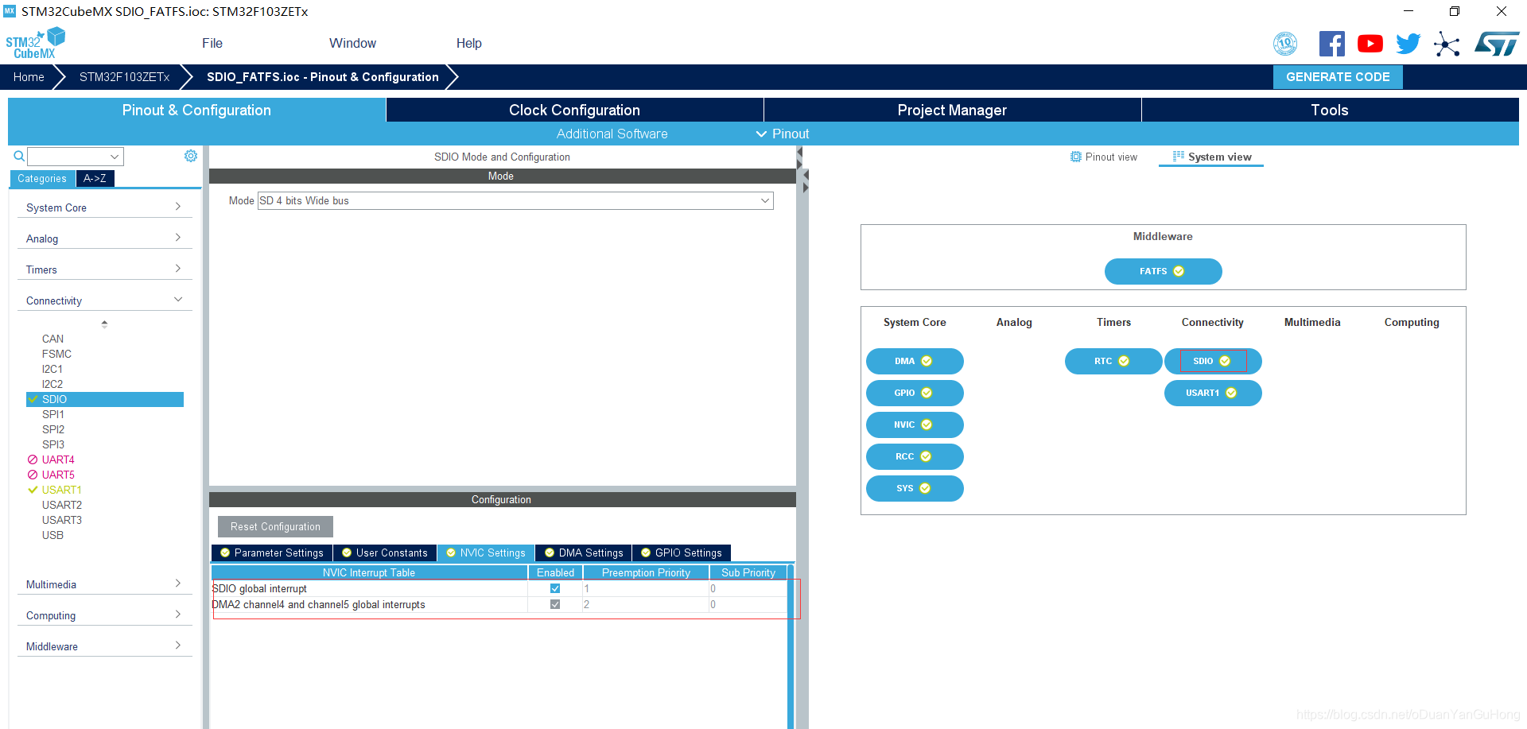
Task: Expand the Computing category
Action: 104,615
